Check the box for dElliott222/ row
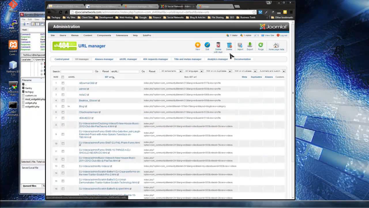This screenshot has width=369, height=208. (x=63, y=118)
